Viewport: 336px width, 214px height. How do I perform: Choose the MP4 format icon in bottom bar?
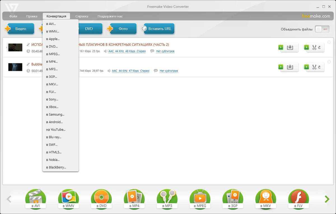[134, 199]
